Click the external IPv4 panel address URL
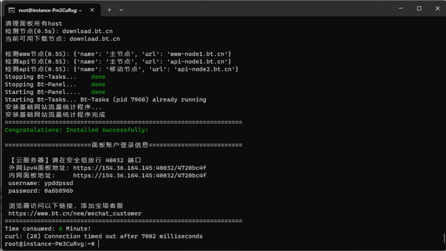Screen dimensions: 446x251 (x=139, y=168)
